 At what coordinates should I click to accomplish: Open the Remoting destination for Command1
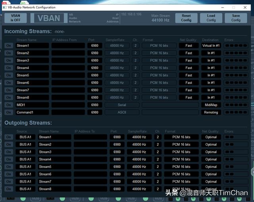(x=211, y=112)
